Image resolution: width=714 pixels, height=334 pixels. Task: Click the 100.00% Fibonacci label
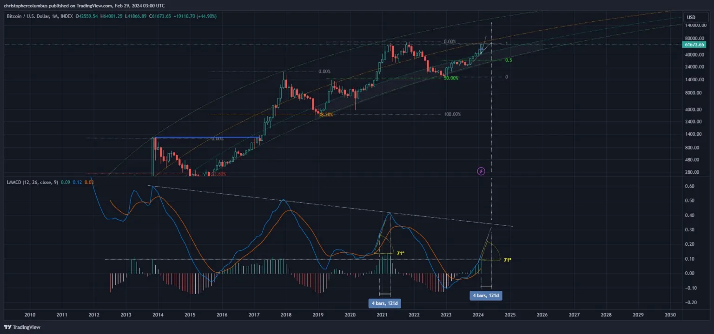coord(452,114)
